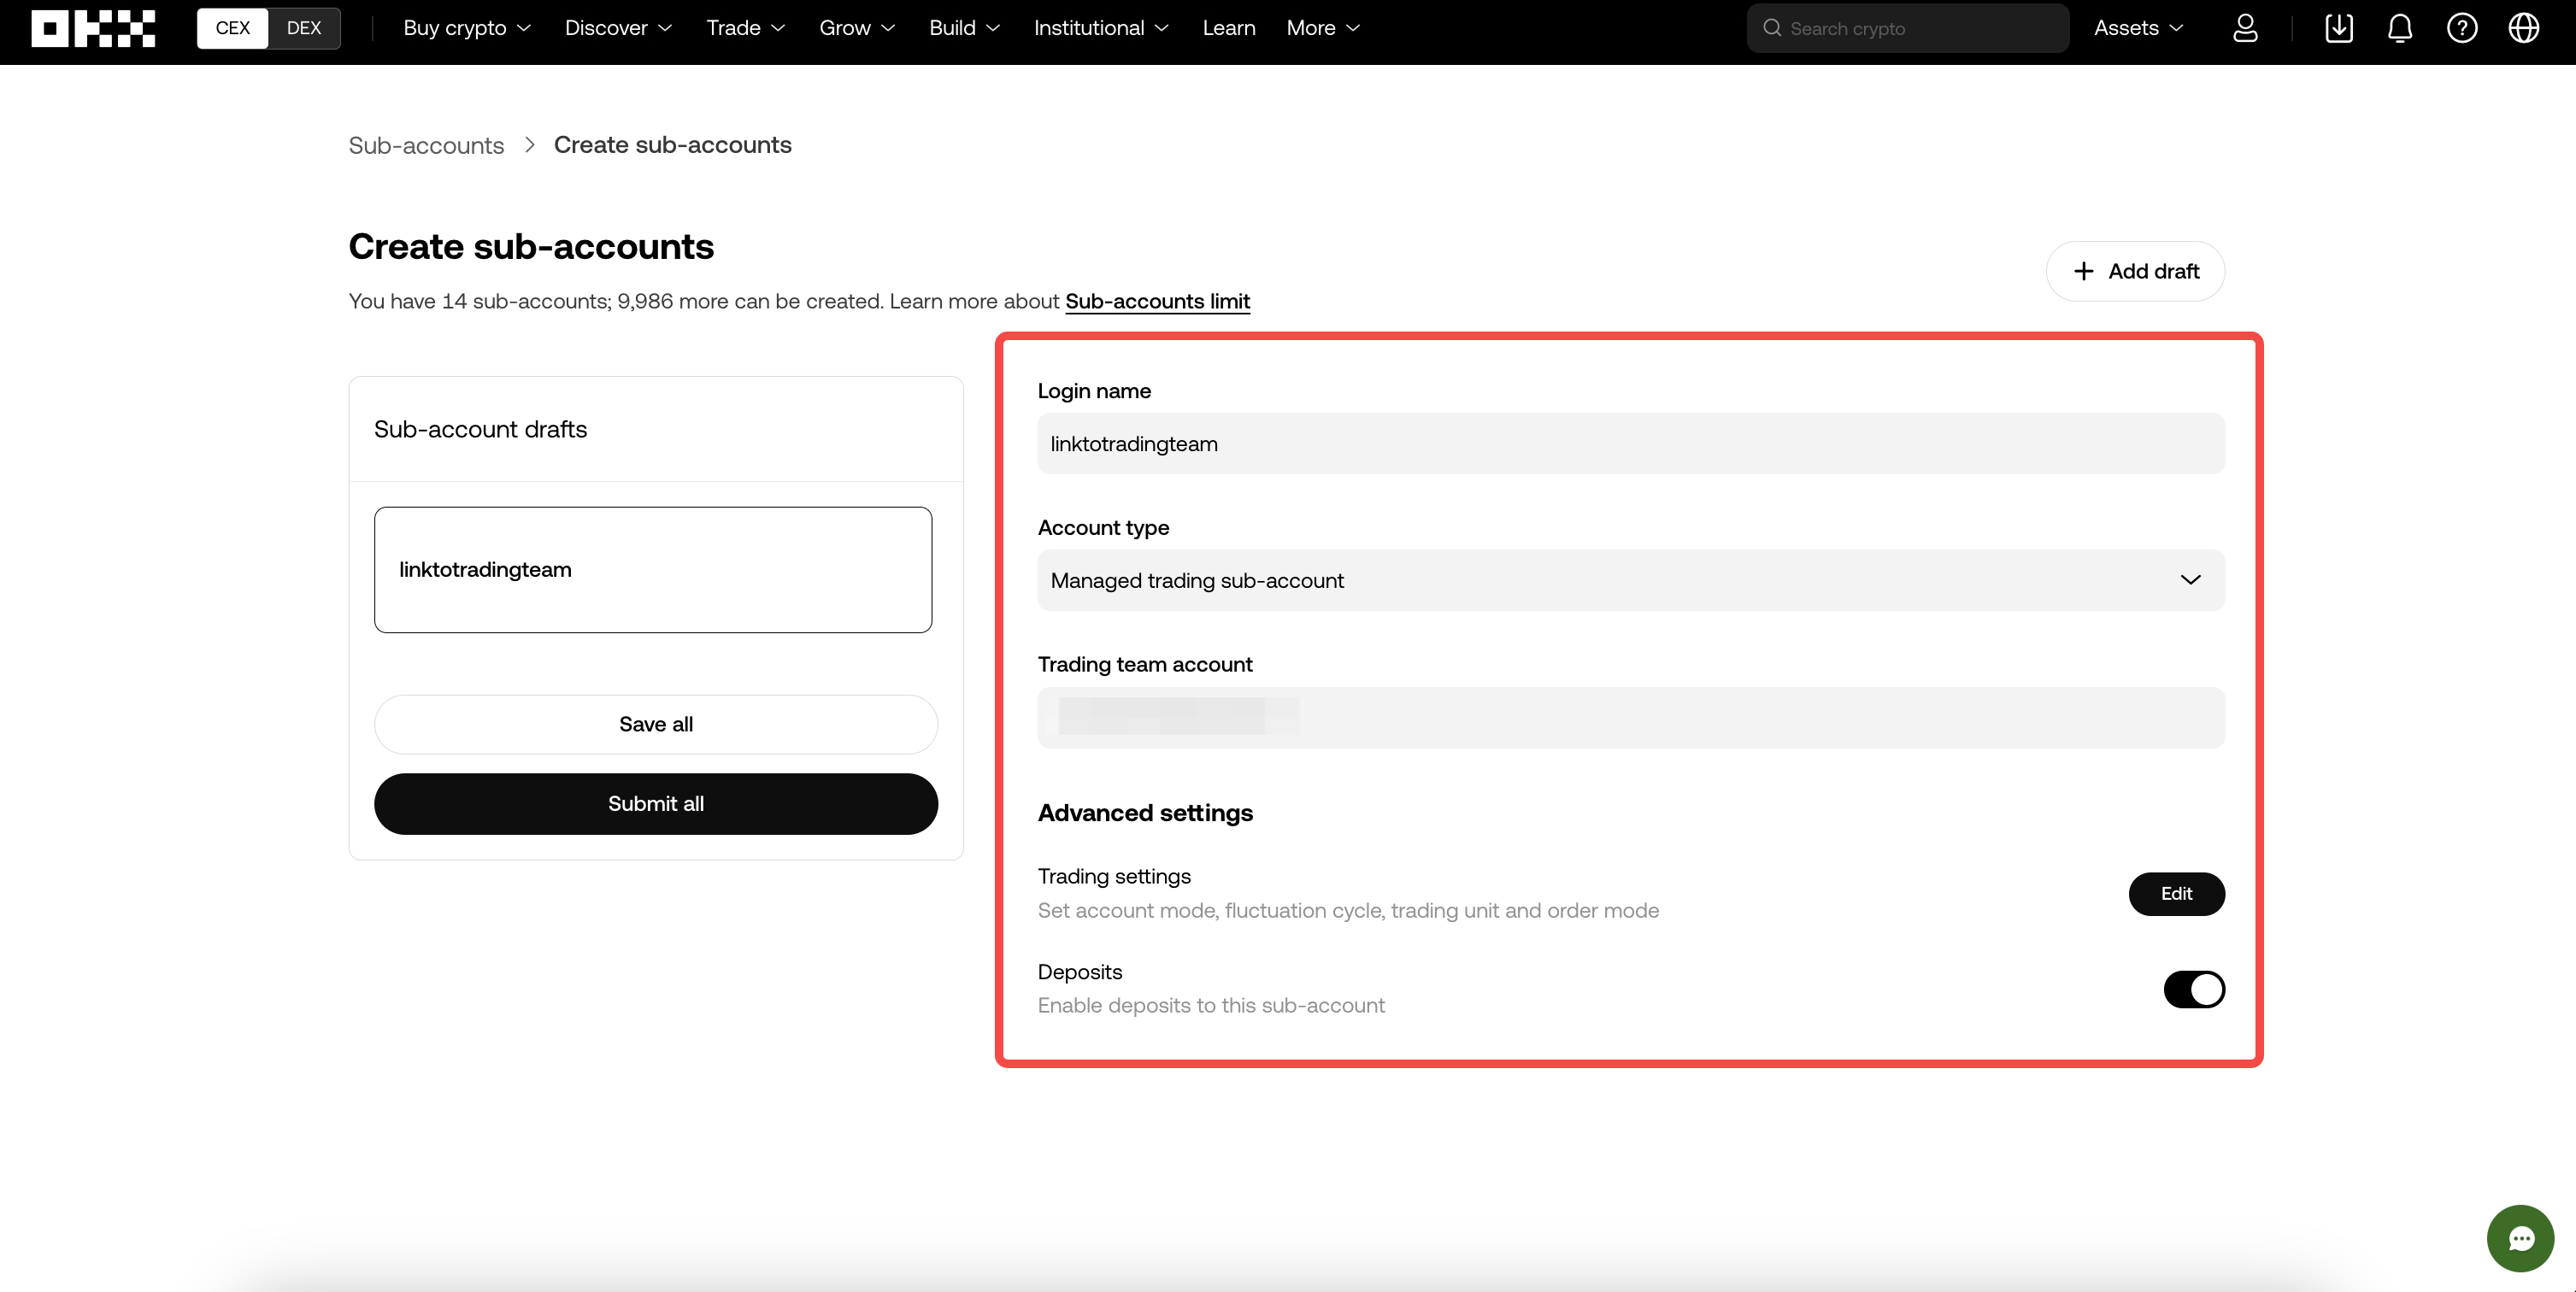2576x1292 pixels.
Task: Click the app download icon
Action: pos(2339,28)
